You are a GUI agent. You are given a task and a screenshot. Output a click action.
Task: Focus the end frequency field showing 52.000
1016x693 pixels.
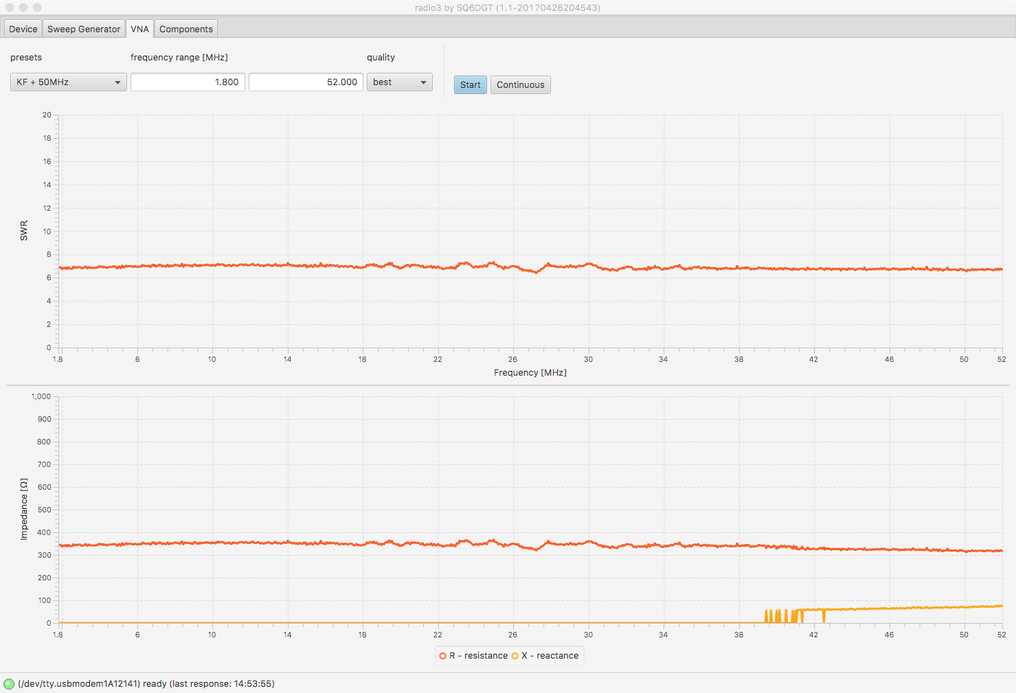point(306,82)
